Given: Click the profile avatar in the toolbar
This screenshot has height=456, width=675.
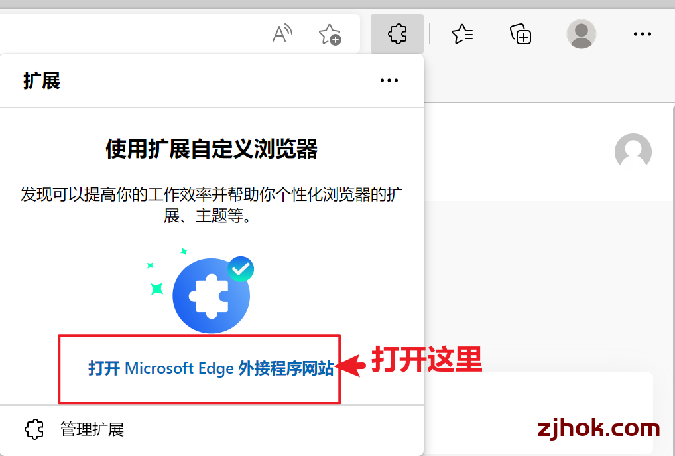Looking at the screenshot, I should tap(581, 34).
